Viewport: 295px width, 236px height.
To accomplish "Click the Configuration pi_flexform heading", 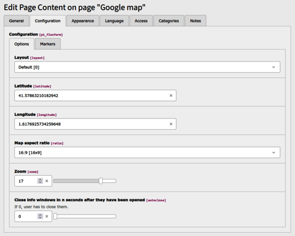I will [36, 34].
